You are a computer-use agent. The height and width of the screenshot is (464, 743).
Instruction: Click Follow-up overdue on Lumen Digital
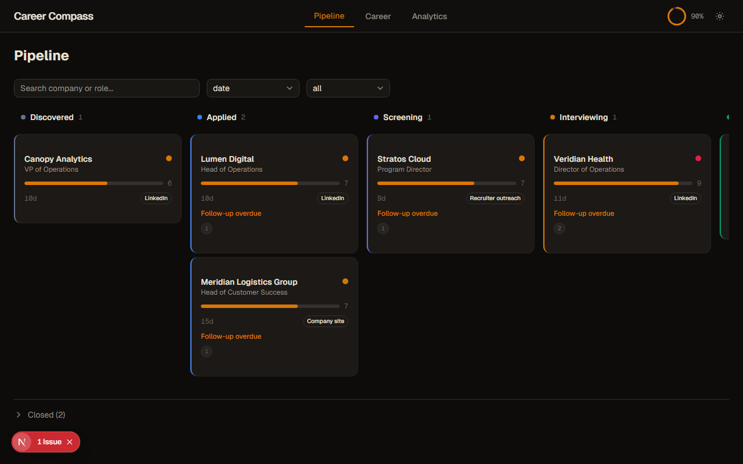pos(231,213)
